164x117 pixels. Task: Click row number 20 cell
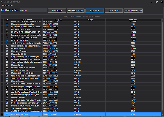pos(7,73)
